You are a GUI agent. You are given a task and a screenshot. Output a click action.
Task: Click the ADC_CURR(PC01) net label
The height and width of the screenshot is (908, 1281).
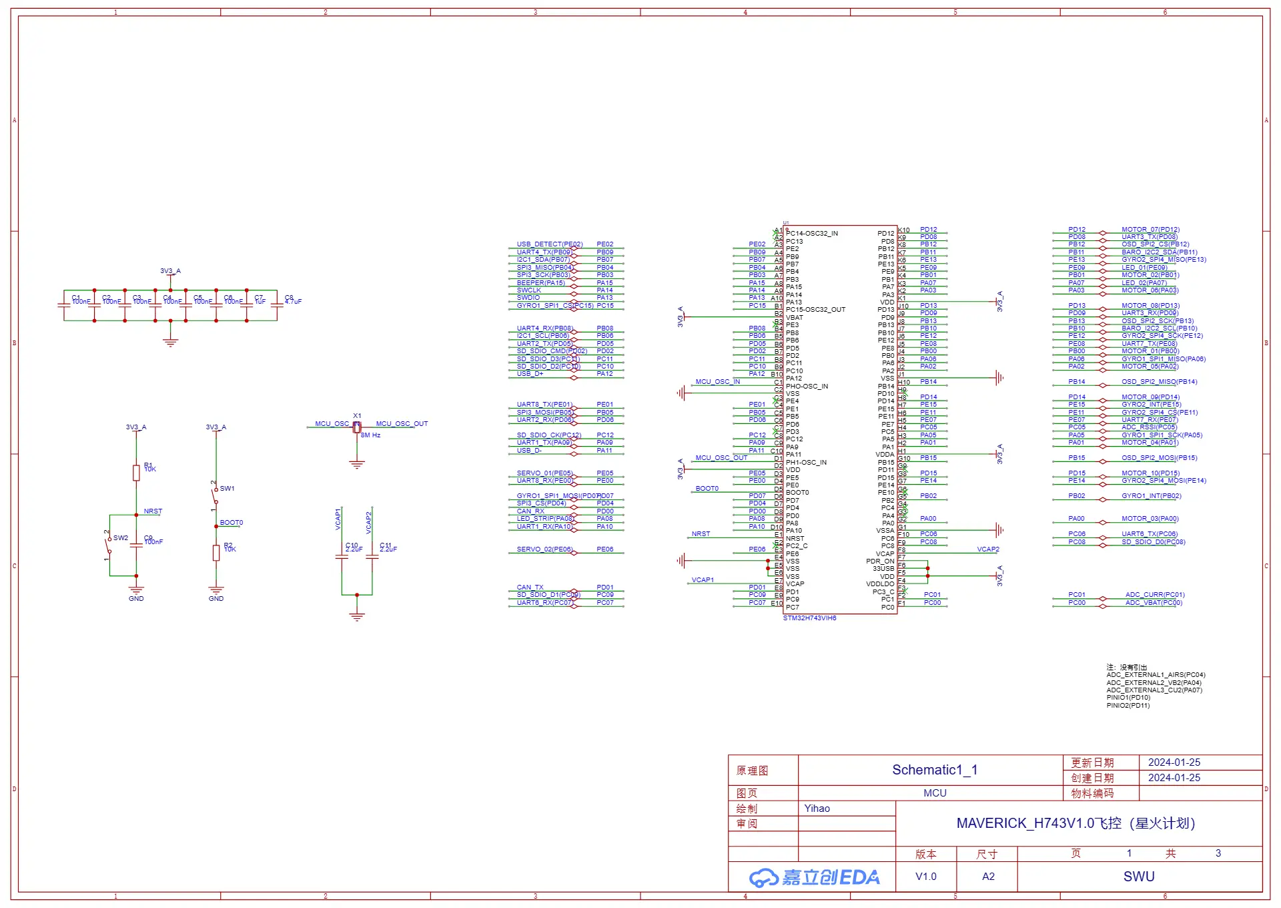pos(1155,595)
